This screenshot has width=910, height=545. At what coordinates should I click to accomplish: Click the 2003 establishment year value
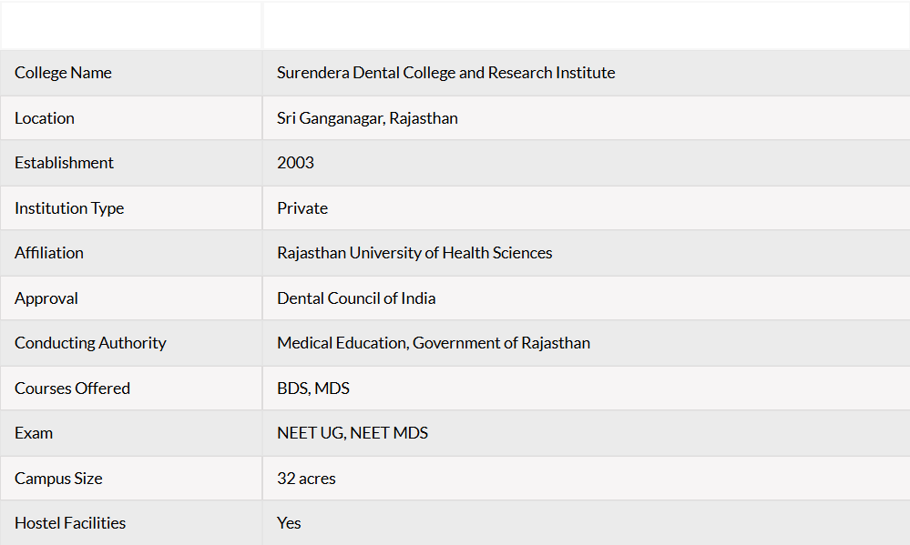pyautogui.click(x=295, y=163)
